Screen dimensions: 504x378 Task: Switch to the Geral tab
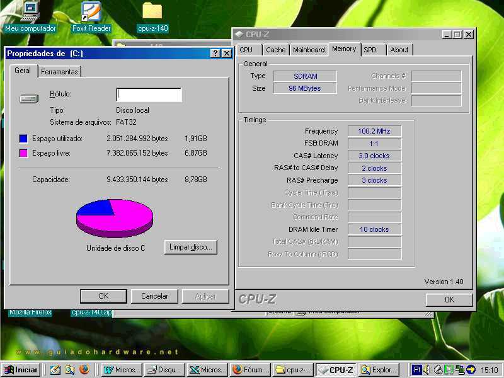(23, 71)
